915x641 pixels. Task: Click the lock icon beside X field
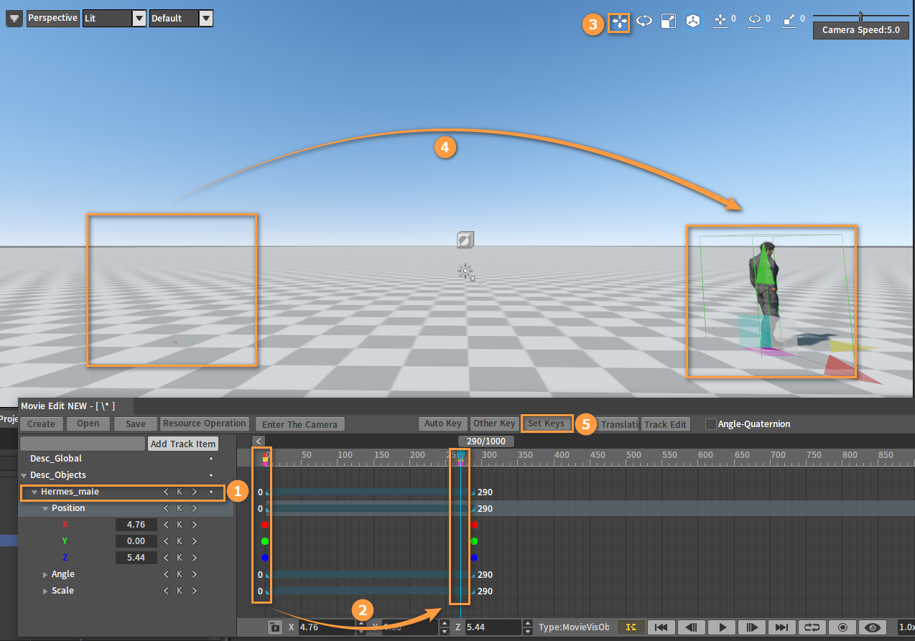tap(274, 627)
